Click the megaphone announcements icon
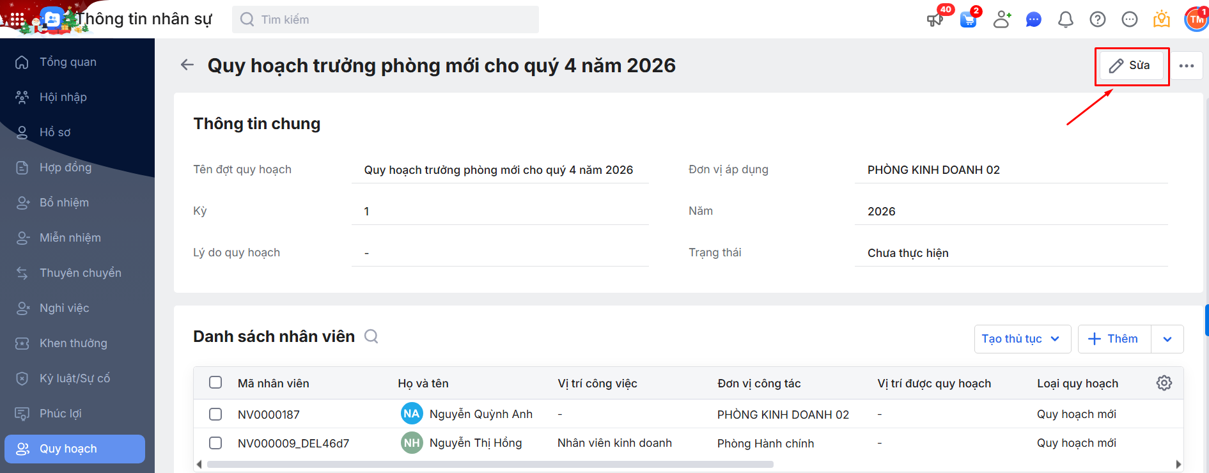 pos(935,20)
